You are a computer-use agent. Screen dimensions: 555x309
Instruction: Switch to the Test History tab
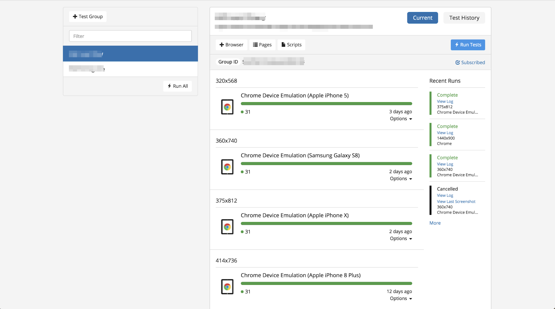pyautogui.click(x=464, y=18)
